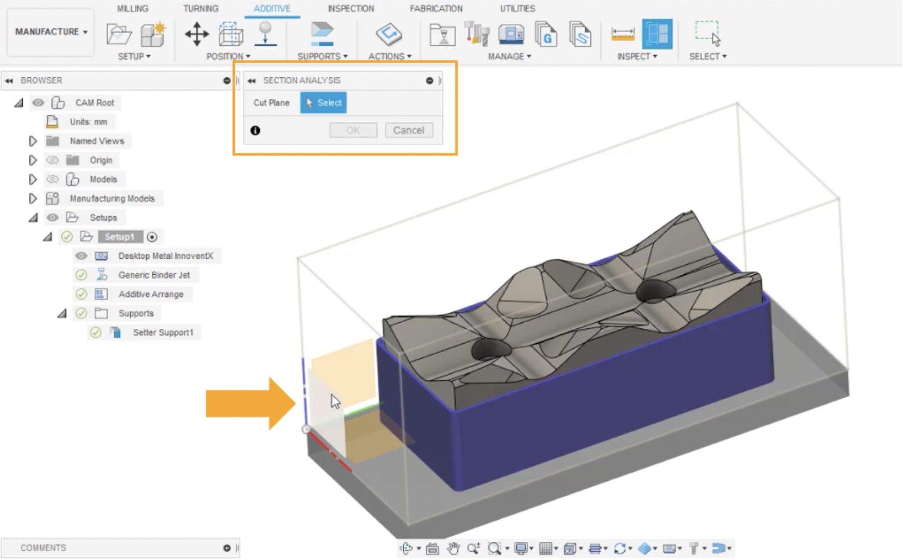Switch to the INSPECTION tab
This screenshot has width=903, height=560.
[x=350, y=8]
